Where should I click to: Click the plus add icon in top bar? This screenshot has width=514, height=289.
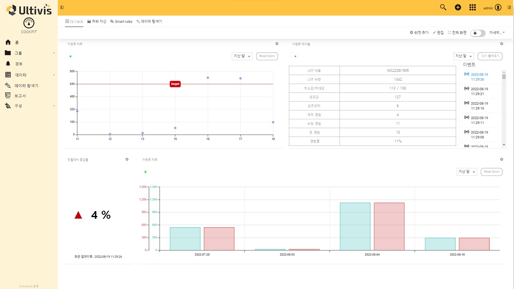pyautogui.click(x=458, y=7)
